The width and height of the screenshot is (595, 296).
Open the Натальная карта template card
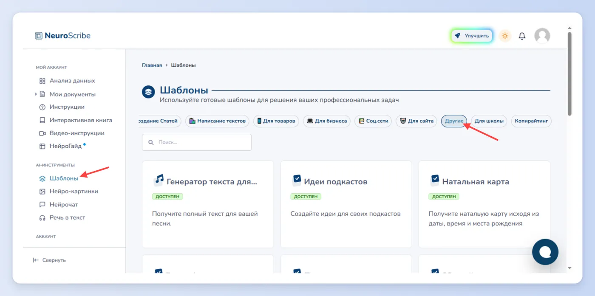[x=484, y=204]
